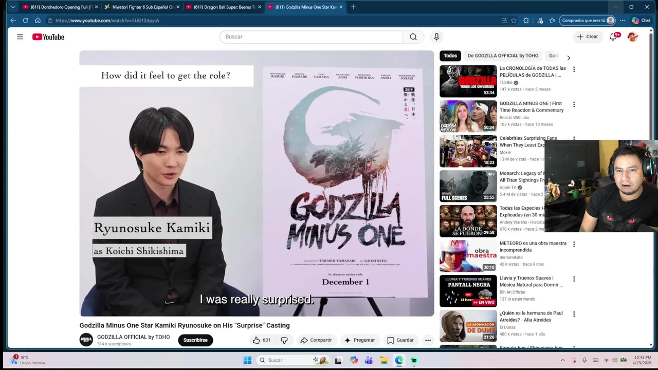
Task: Save video with the Guardar button
Action: [x=400, y=340]
